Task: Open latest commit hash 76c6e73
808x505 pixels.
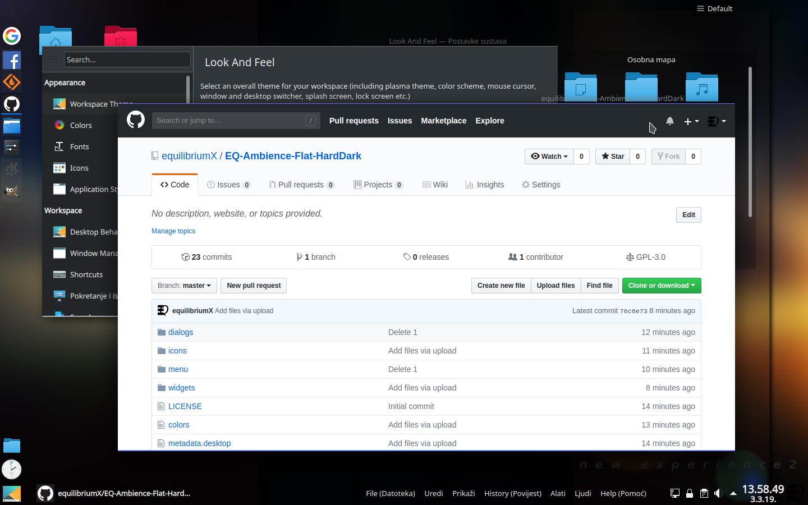Action: pyautogui.click(x=633, y=311)
